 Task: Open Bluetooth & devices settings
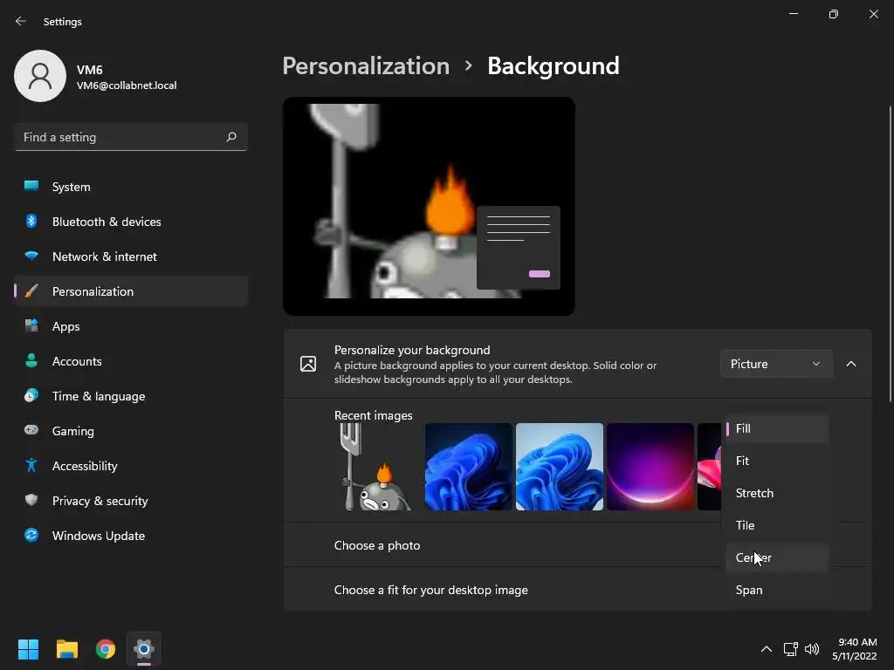pos(131,222)
